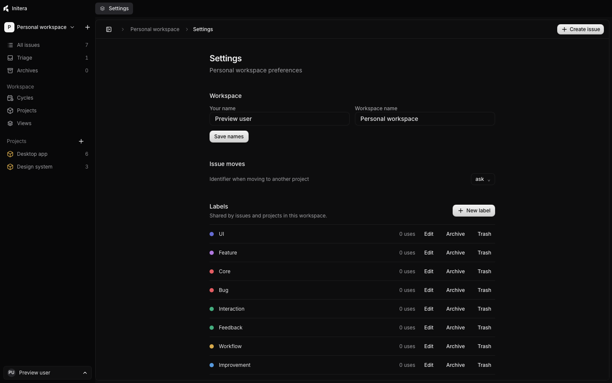Screen dimensions: 612x383
Task: Click the Create issue button
Action: 581,29
